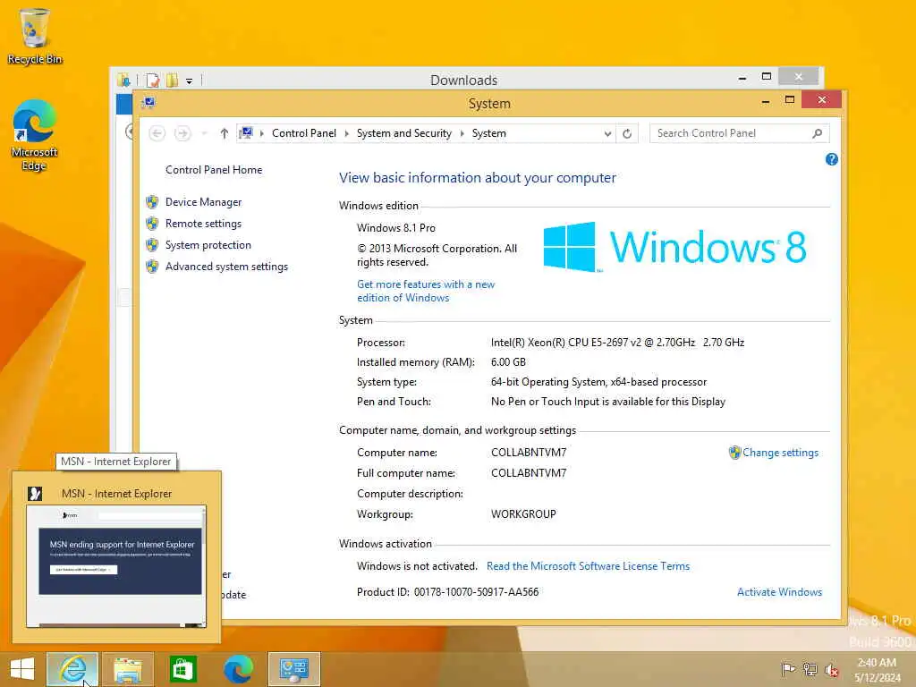Open Downloads quick access toolbar dropdown
Screen dimensions: 916x687
point(190,81)
